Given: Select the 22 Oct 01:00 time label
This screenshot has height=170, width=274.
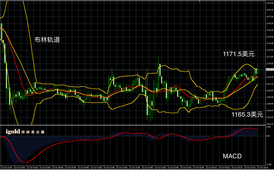Looking at the screenshot, I should pos(32,168).
